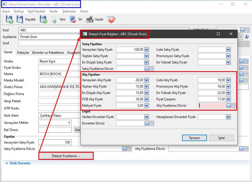This screenshot has width=252, height=182.
Task: Click the Tamam button
Action: 194,138
